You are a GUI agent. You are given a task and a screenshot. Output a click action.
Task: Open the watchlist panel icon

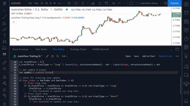coord(186,4)
